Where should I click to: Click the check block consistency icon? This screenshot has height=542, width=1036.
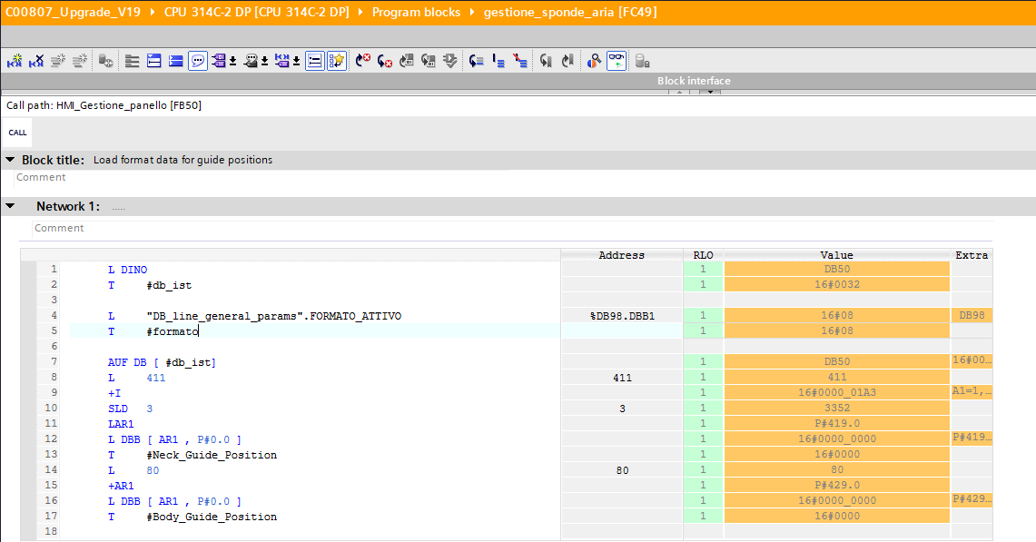tap(450, 61)
